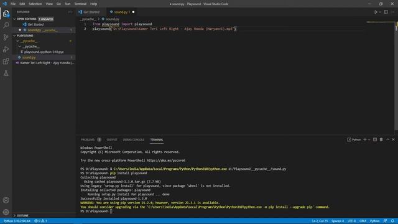
Task: Click the unsaved dot on sound.py tab
Action: pyautogui.click(x=133, y=12)
